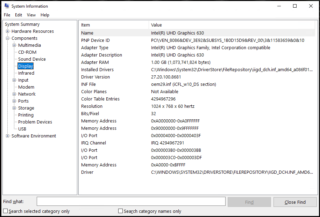Select the Input category
The image size is (320, 217).
coord(23,80)
